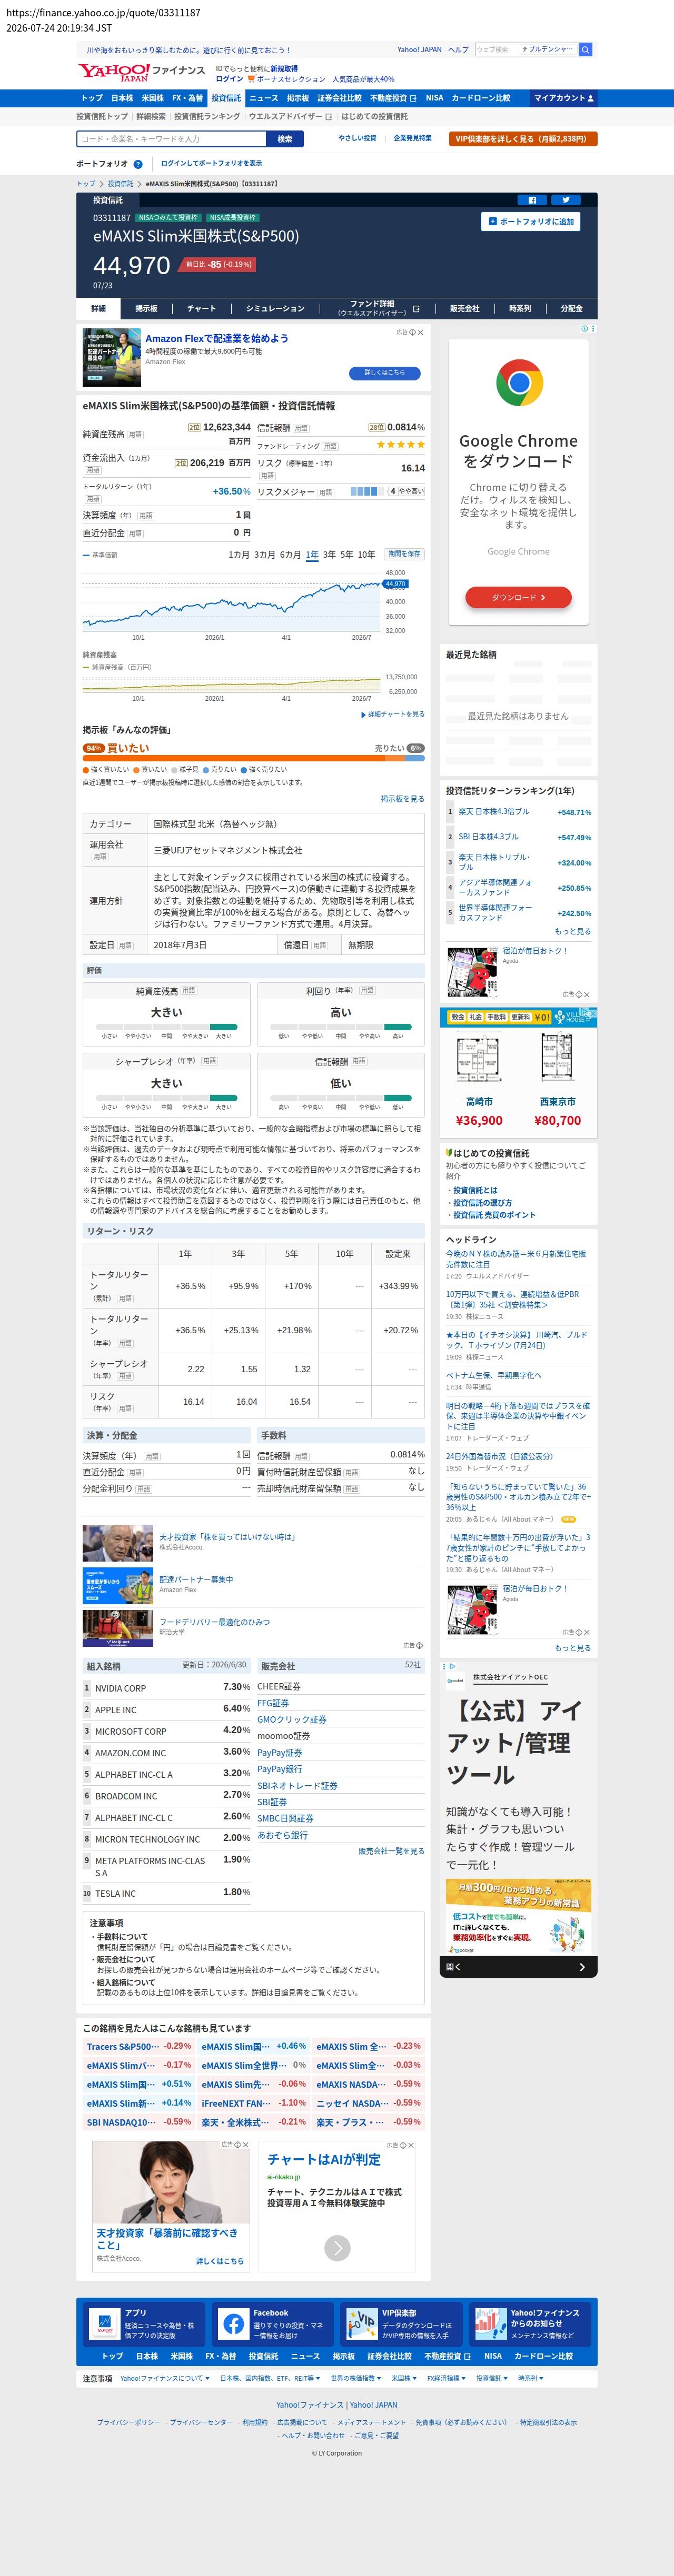This screenshot has height=2576, width=674.
Task: Click the beginner leaf icon by はじめての投資信託
Action: click(449, 1152)
